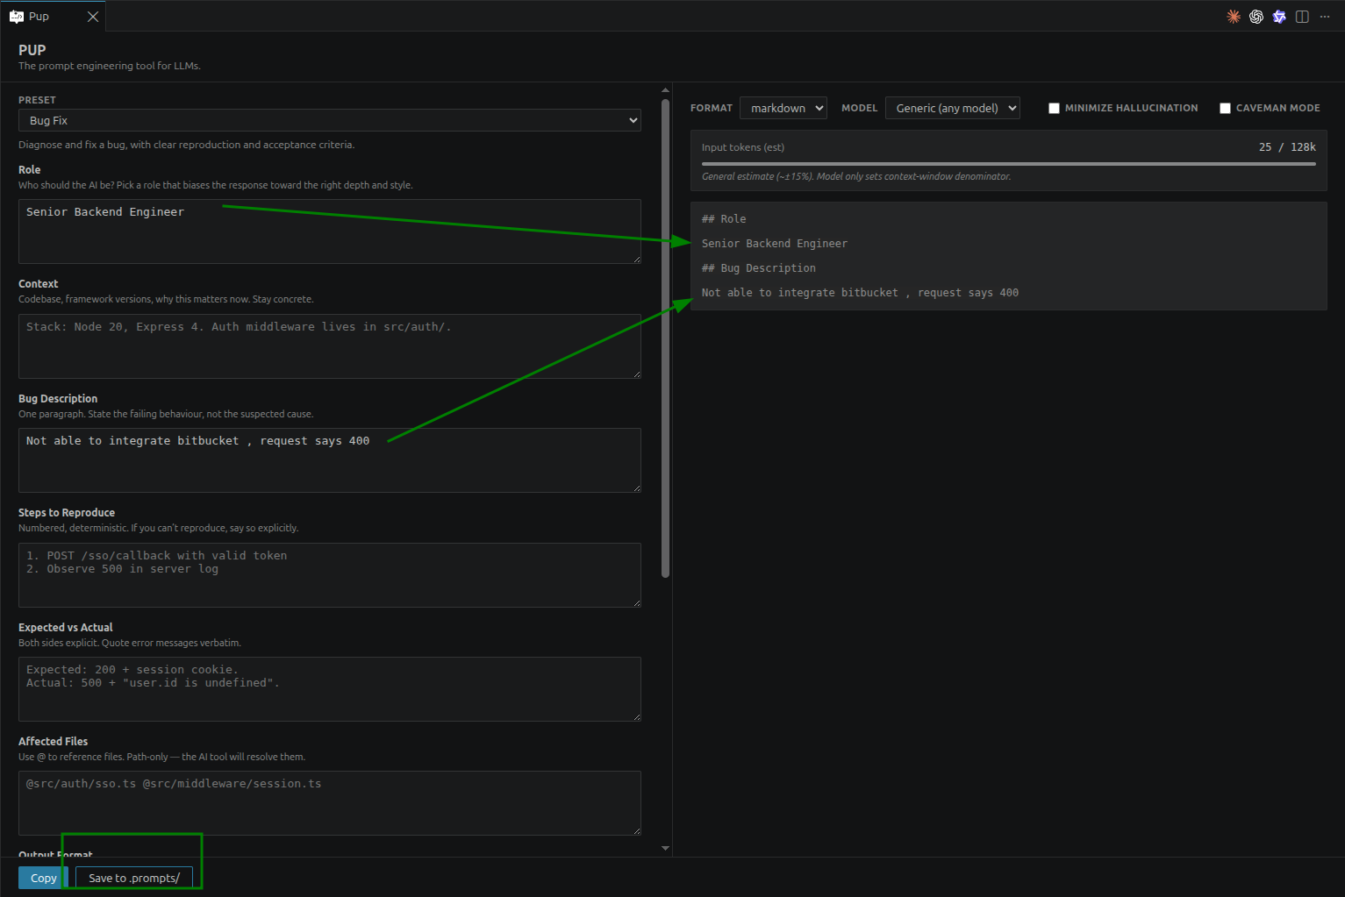Screen dimensions: 1345x897
Task: Click the 'Numbered, deterministic' hint text
Action: tap(159, 528)
